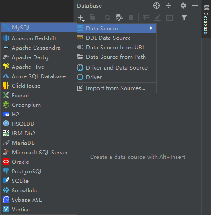Click the Import from Sources arrow icon
This screenshot has height=215, width=211.
tap(80, 88)
